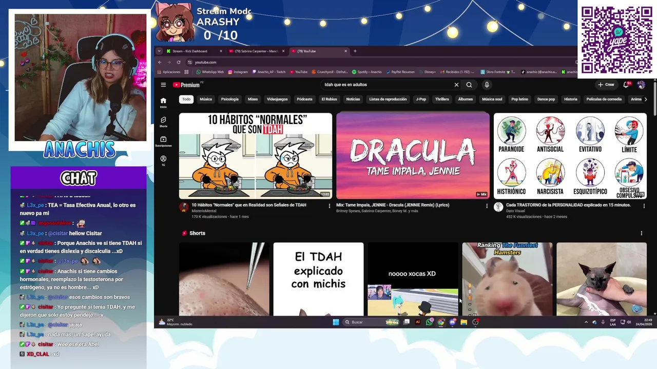Close the YouTube browser tab
The height and width of the screenshot is (369, 657).
(346, 51)
